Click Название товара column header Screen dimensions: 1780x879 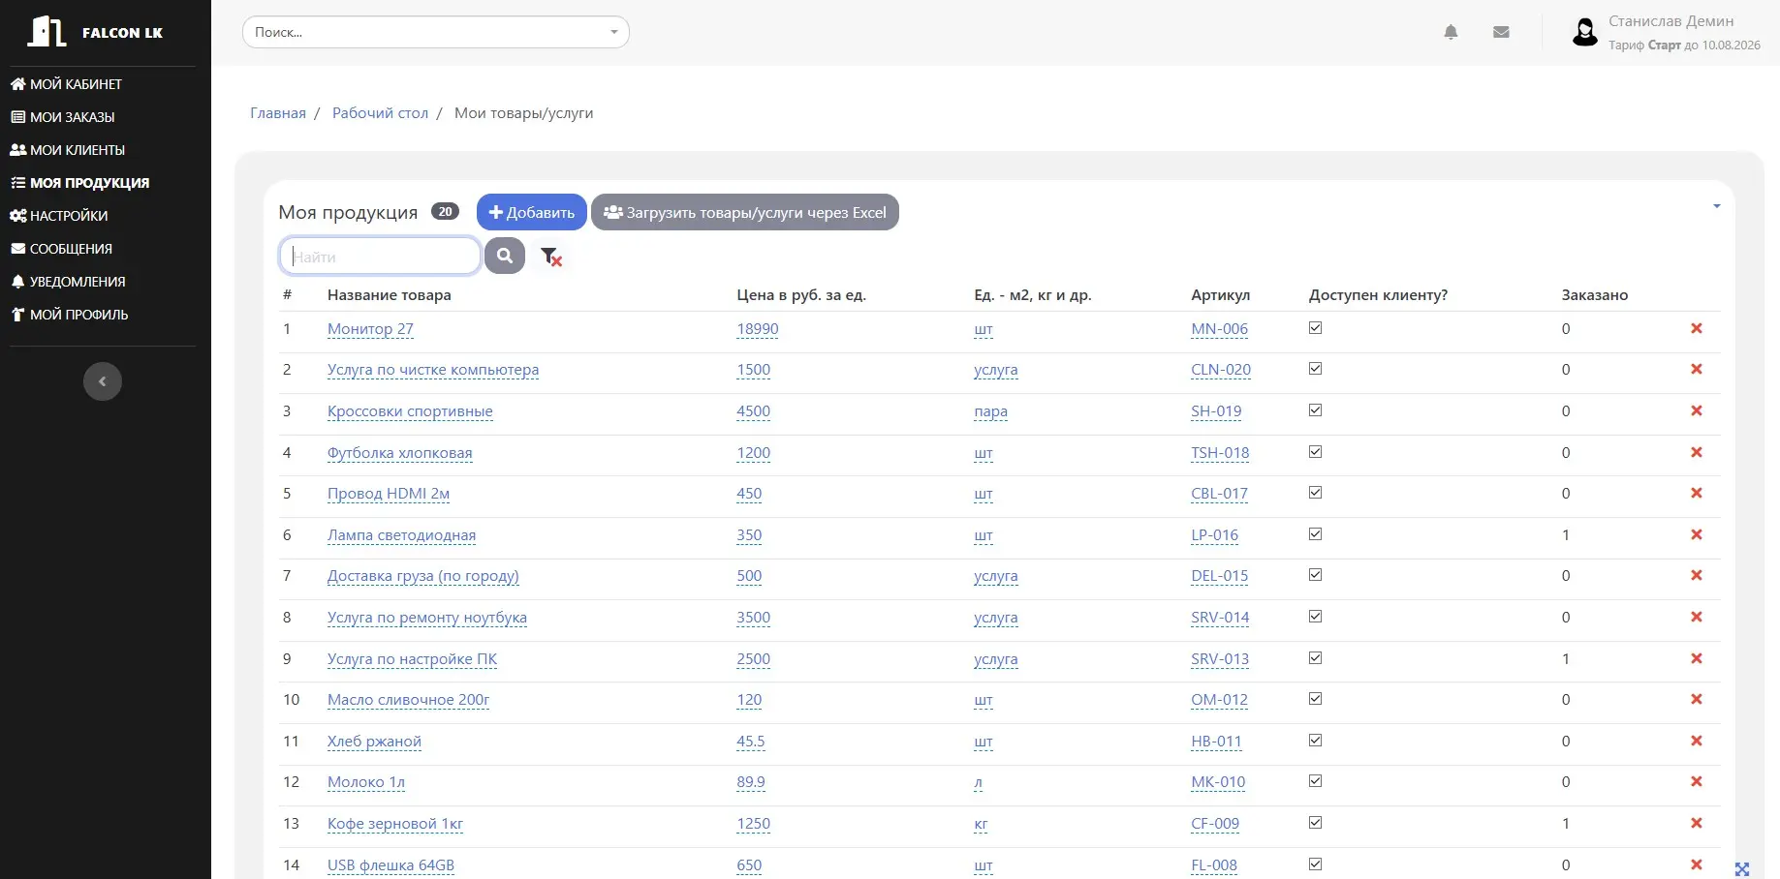click(x=390, y=294)
